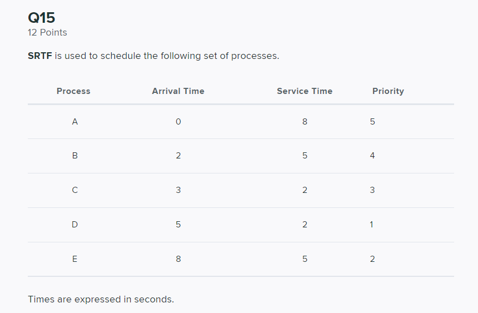478x313 pixels.
Task: Select process B's name cell
Action: 74,156
